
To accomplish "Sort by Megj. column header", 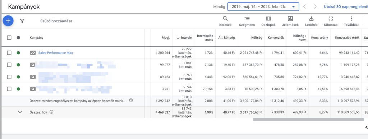I will click(x=166, y=37).
